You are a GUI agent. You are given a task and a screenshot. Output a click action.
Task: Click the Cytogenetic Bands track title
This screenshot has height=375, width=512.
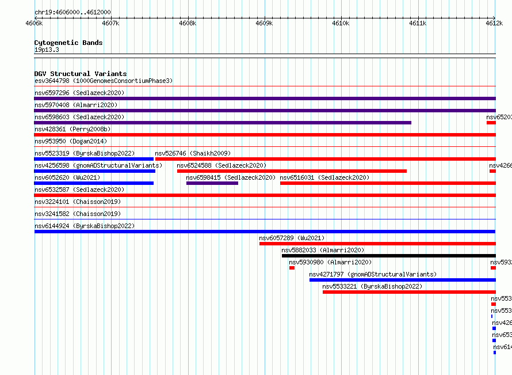pos(68,43)
